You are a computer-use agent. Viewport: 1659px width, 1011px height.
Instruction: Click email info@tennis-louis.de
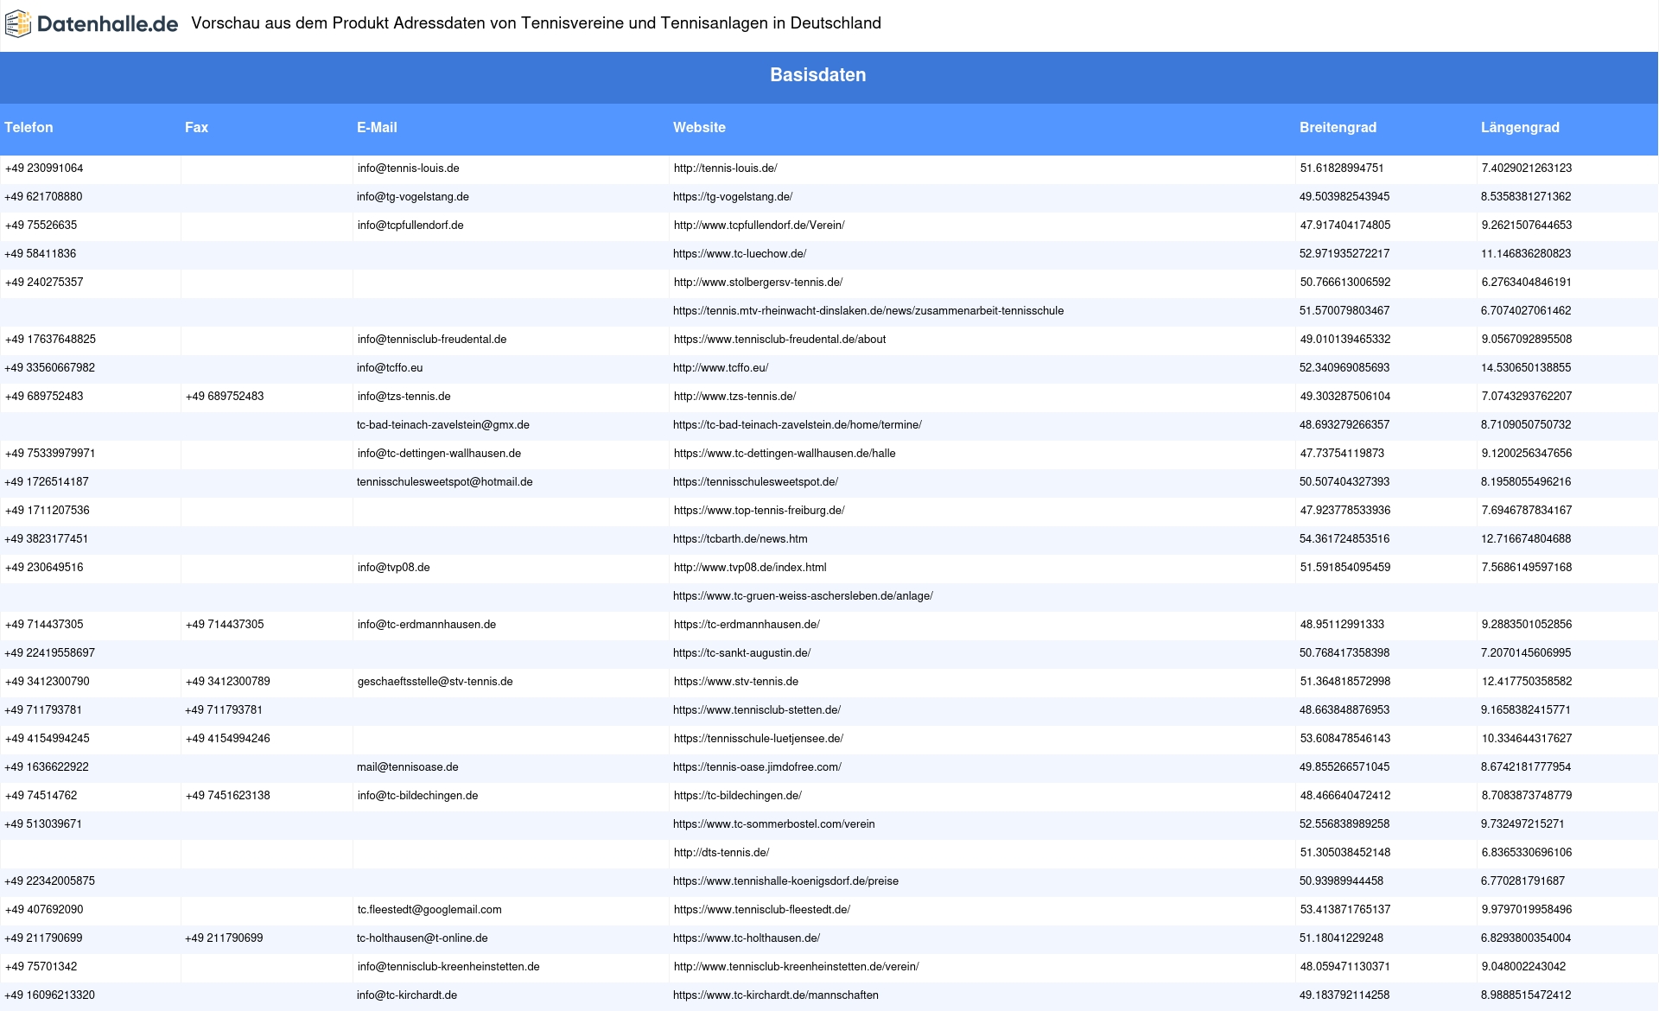click(408, 168)
